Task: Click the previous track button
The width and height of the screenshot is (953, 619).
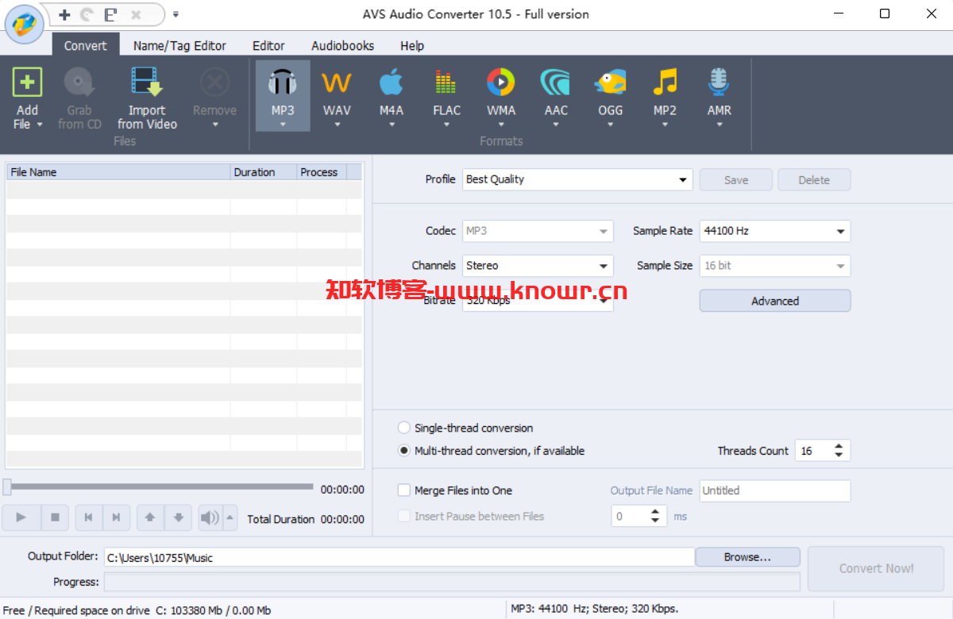Action: pos(89,517)
